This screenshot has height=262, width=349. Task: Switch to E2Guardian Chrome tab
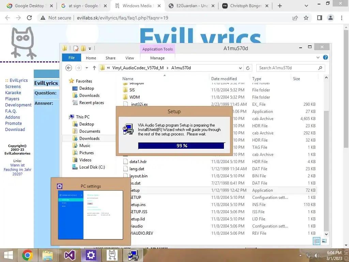click(191, 6)
